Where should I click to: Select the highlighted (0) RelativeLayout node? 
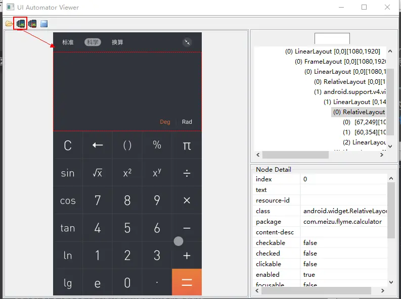tap(359, 112)
